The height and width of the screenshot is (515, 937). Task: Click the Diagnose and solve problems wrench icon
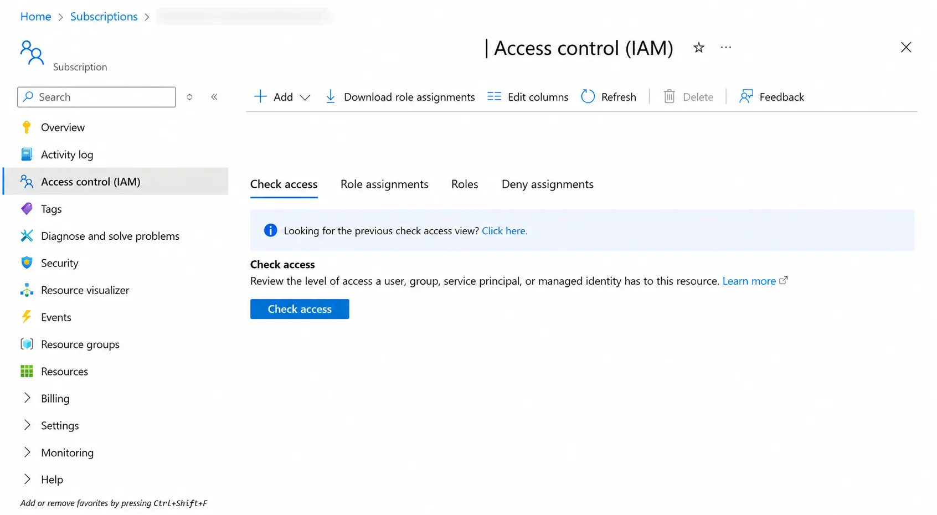tap(27, 236)
